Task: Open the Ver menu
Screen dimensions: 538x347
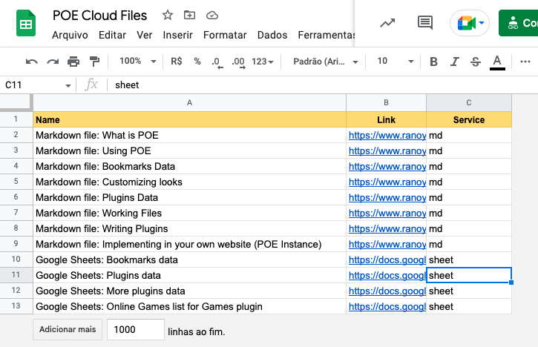Action: point(144,35)
